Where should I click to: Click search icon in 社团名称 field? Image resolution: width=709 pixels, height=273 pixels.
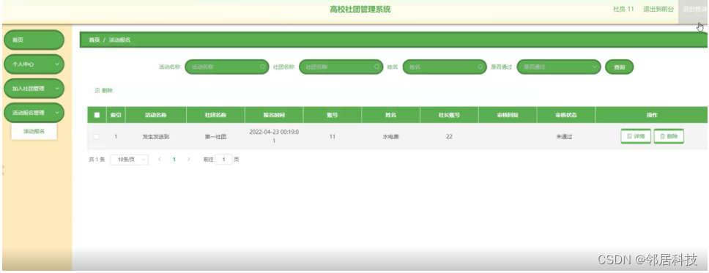click(x=376, y=67)
